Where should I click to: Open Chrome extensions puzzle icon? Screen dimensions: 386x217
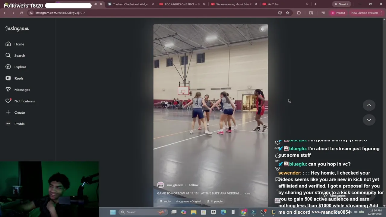(299, 13)
